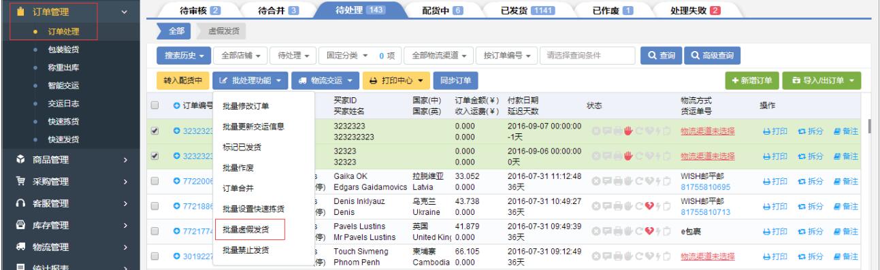Click the 物流管理 truck icon in sidebar
Image resolution: width=880 pixels, height=270 pixels.
click(20, 246)
